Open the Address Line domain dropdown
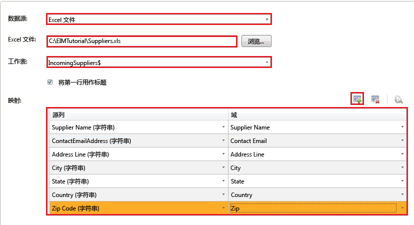414x225 pixels. (x=402, y=154)
